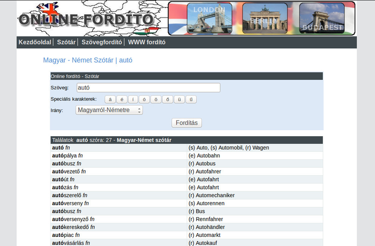Insert special character ű

click(191, 99)
